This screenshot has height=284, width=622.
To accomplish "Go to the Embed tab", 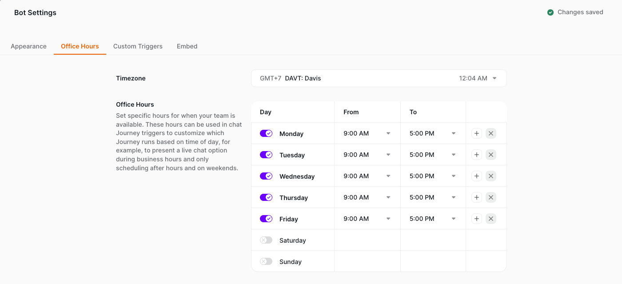I will click(x=187, y=46).
